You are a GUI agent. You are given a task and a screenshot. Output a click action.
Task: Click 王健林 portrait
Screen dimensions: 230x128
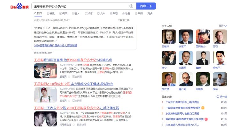[x=169, y=37]
